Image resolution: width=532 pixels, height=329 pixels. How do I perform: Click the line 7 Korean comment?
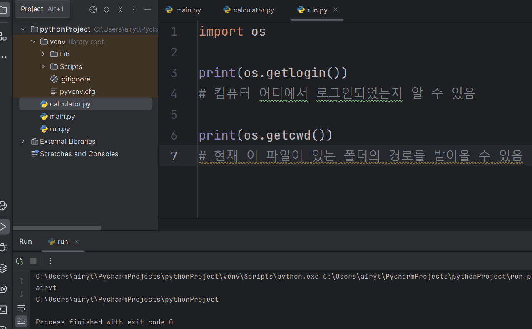click(361, 156)
